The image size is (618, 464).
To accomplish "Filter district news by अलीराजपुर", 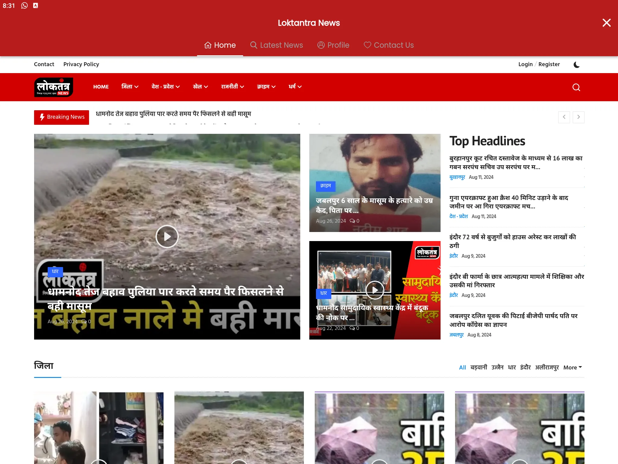I will [547, 367].
